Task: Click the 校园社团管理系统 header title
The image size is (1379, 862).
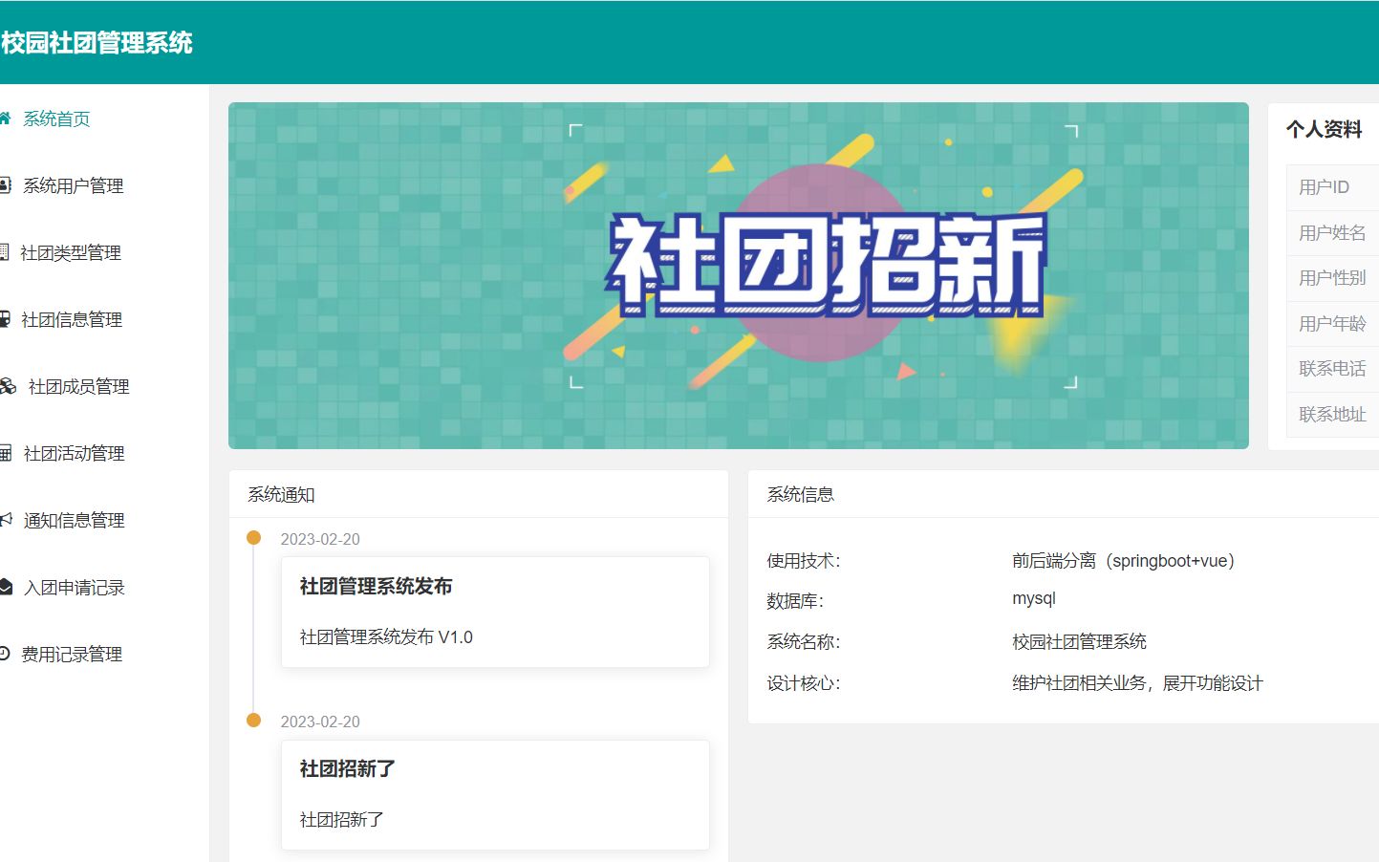Action: [96, 42]
